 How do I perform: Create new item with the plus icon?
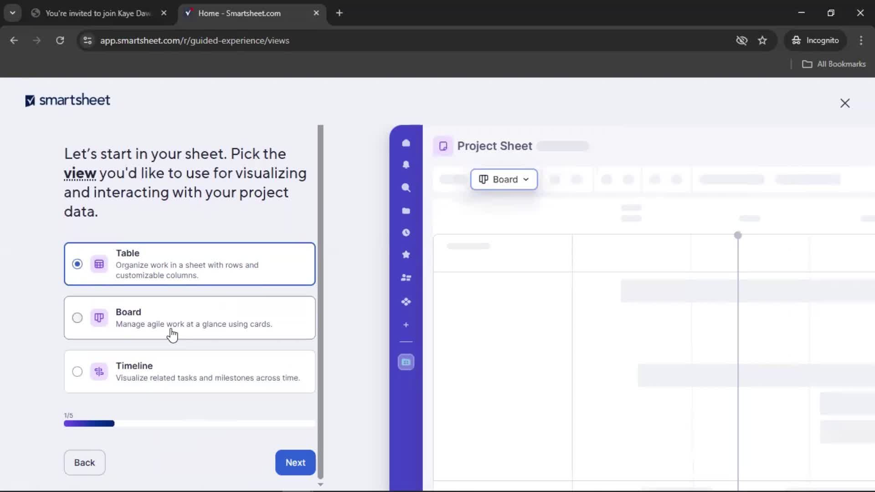tap(406, 325)
